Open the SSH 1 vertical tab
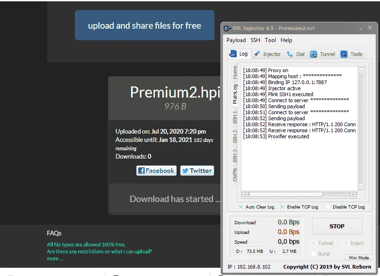Image resolution: width=380 pixels, height=276 pixels. coord(235,117)
